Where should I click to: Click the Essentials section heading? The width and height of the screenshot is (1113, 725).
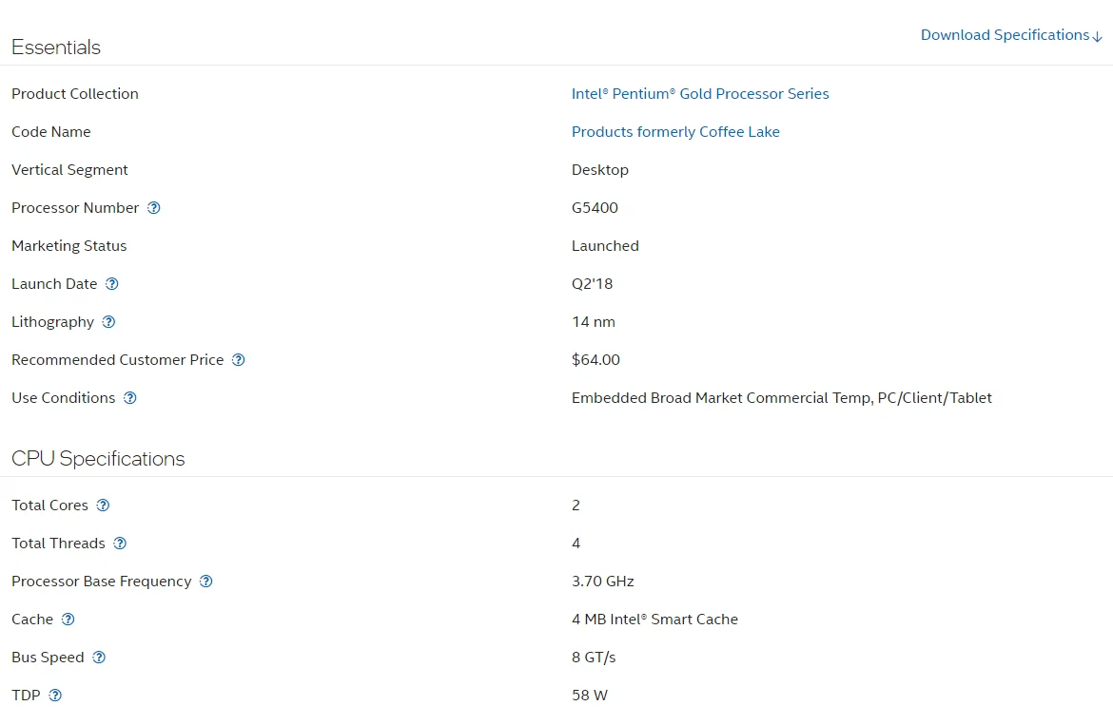pos(56,48)
